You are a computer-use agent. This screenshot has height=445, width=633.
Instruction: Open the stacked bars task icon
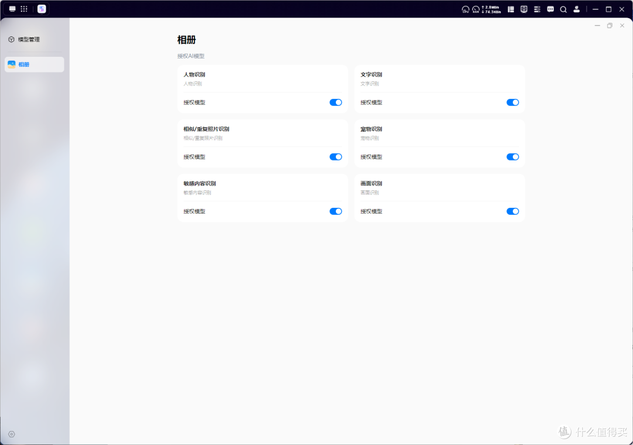click(x=537, y=9)
